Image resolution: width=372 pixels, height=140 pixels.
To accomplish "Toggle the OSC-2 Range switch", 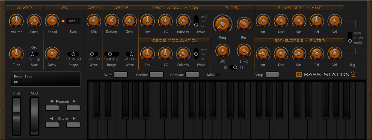I will [x=111, y=54].
